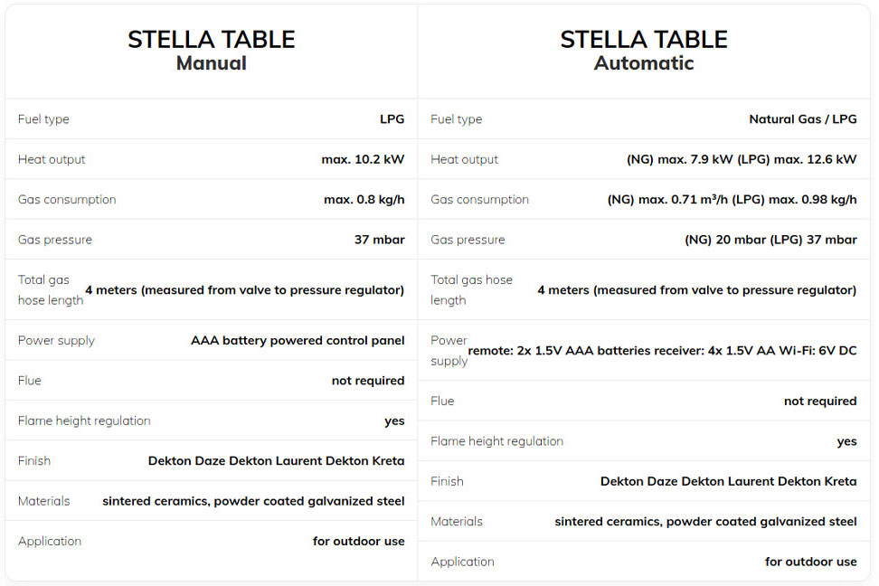Click the Manual column's Flue label
This screenshot has width=879, height=586.
(x=30, y=381)
